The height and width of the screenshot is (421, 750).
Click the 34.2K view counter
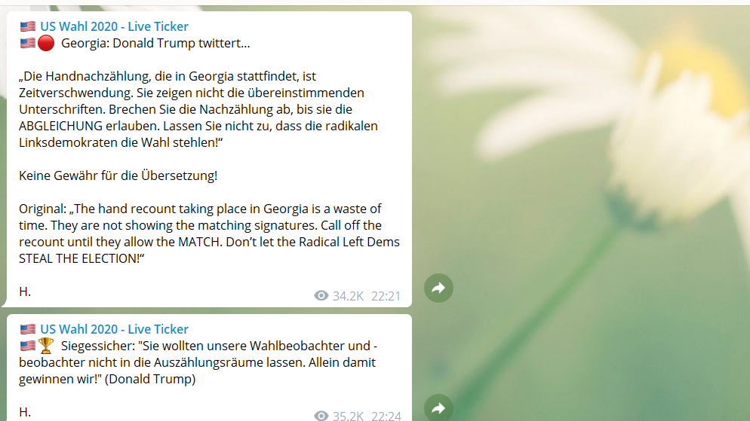[348, 296]
